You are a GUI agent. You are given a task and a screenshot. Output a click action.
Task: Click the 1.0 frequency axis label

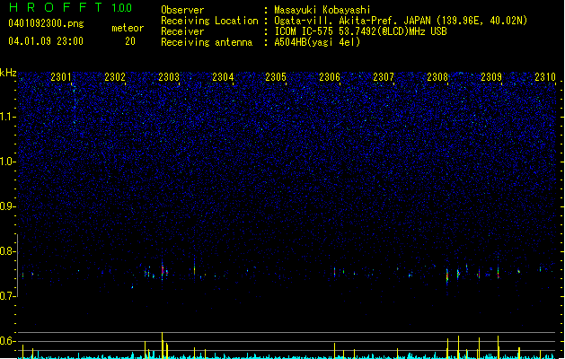(x=7, y=162)
